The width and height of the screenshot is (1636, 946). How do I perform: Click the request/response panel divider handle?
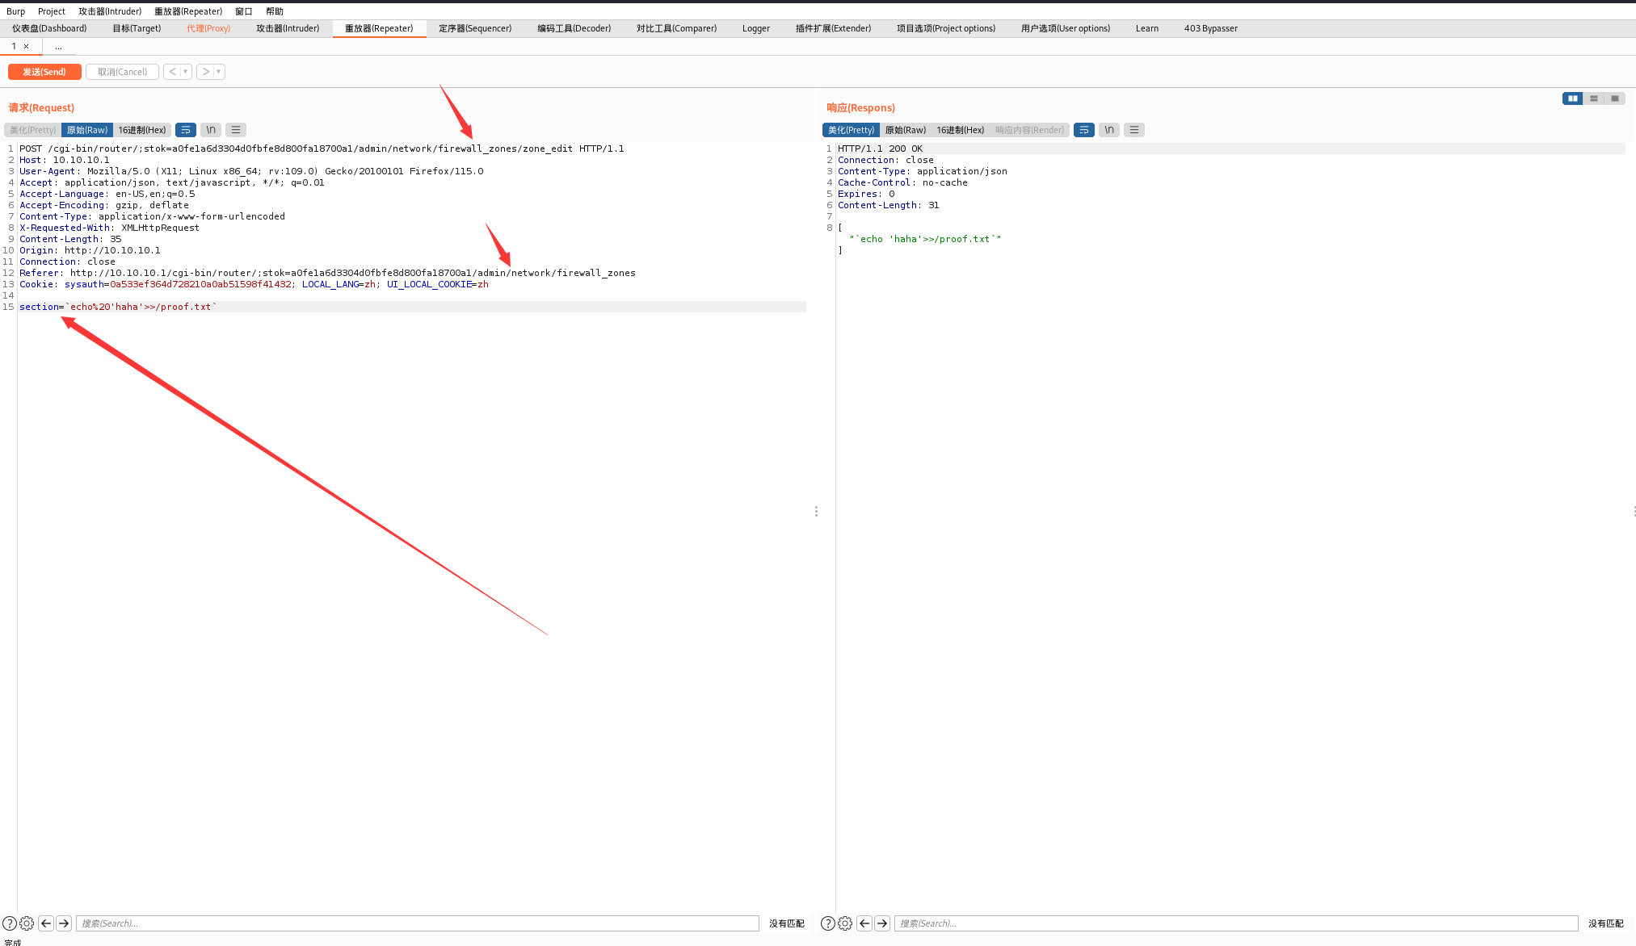816,511
